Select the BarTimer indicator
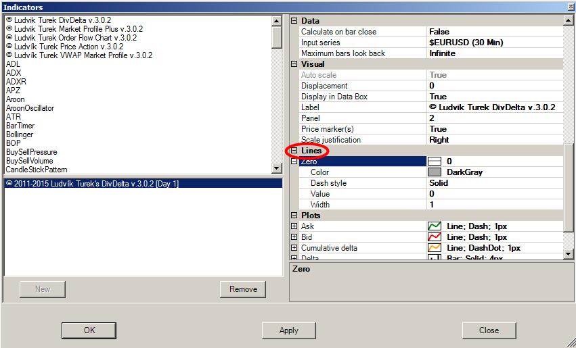Viewport: 576px width, 348px height. click(20, 126)
